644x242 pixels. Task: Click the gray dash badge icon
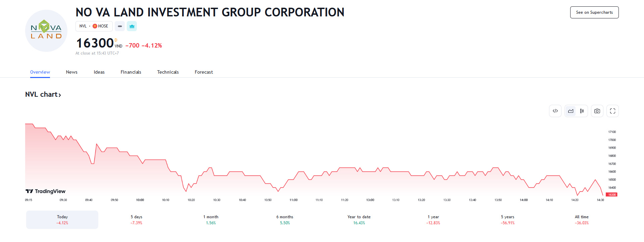pyautogui.click(x=120, y=26)
